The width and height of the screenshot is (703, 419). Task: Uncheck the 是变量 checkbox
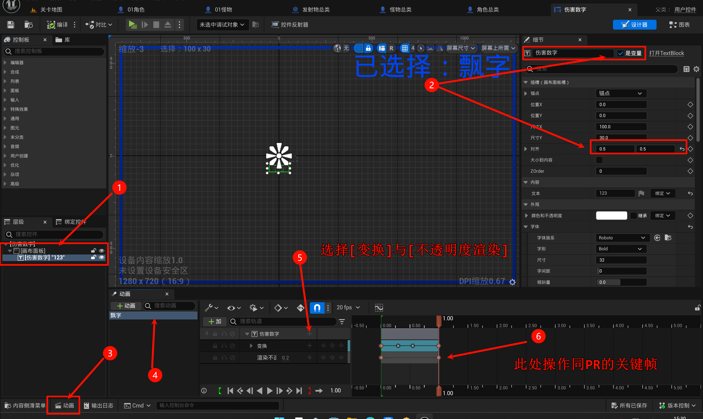pos(620,53)
